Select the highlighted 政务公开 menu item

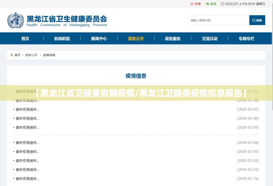(136, 39)
